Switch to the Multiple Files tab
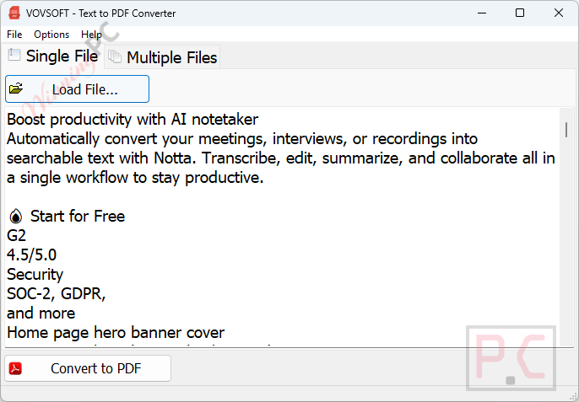The height and width of the screenshot is (402, 579). [162, 57]
